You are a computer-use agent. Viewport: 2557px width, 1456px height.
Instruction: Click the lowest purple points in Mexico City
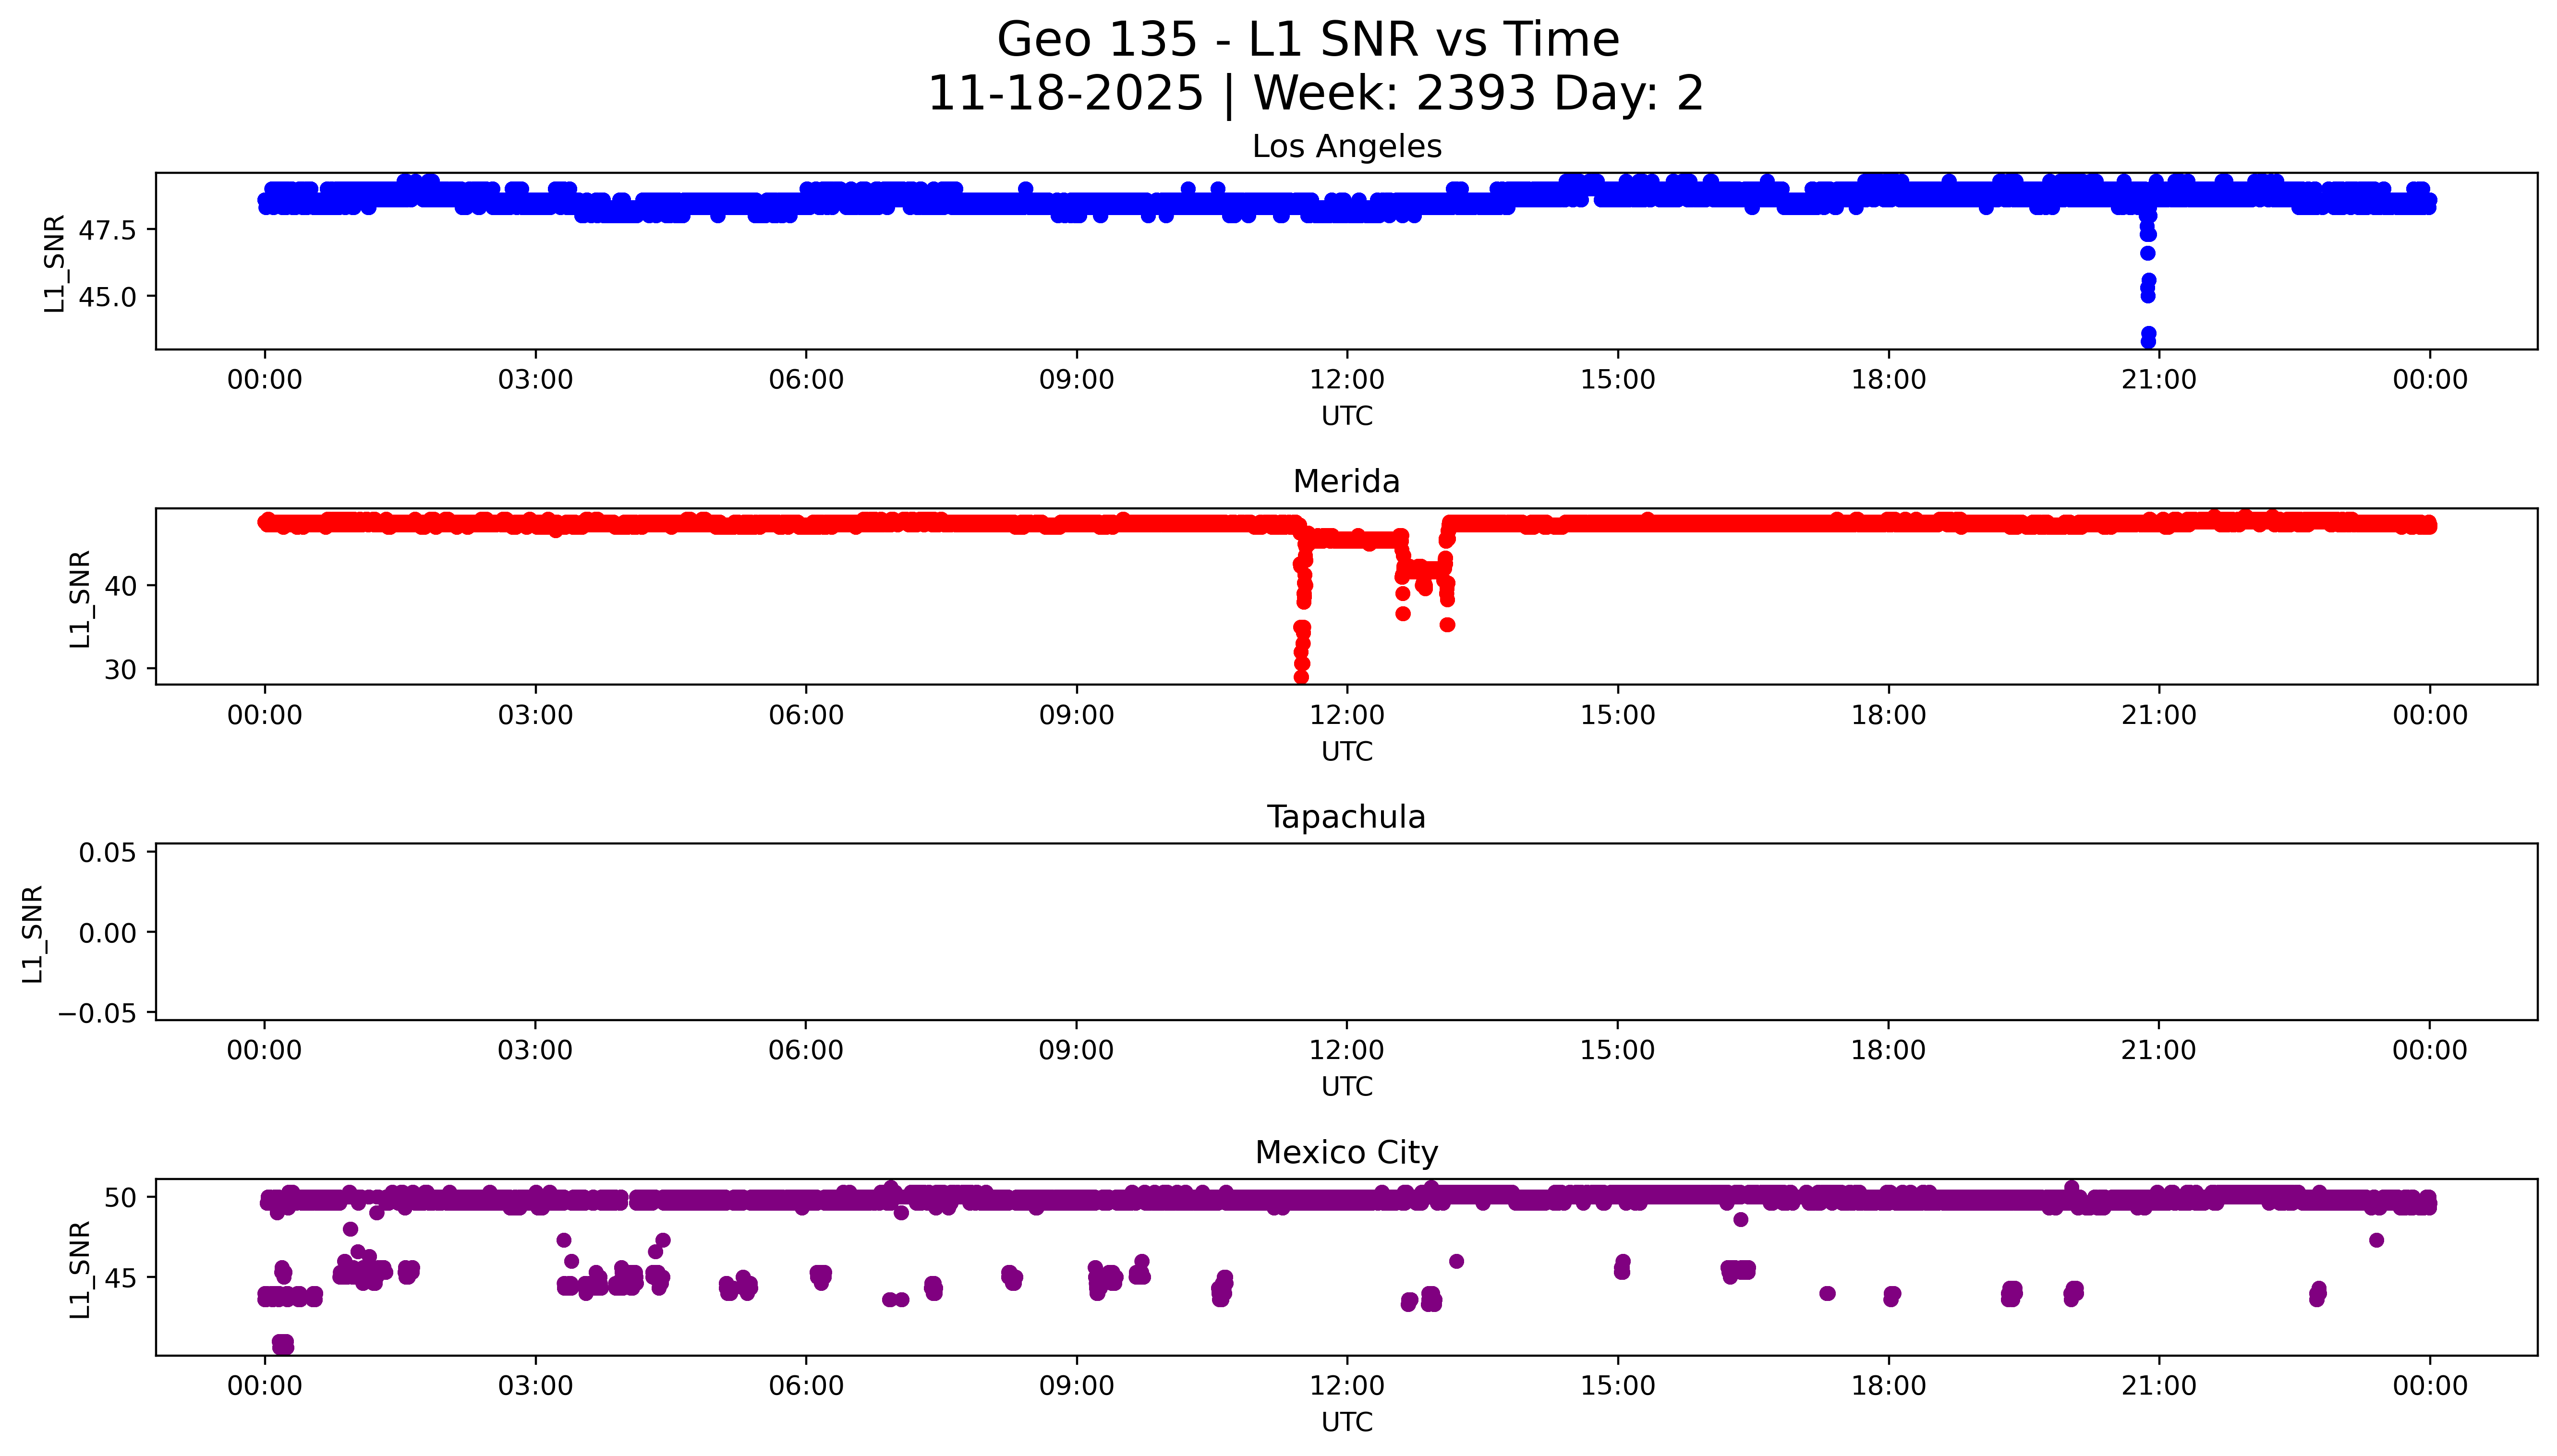tap(283, 1343)
